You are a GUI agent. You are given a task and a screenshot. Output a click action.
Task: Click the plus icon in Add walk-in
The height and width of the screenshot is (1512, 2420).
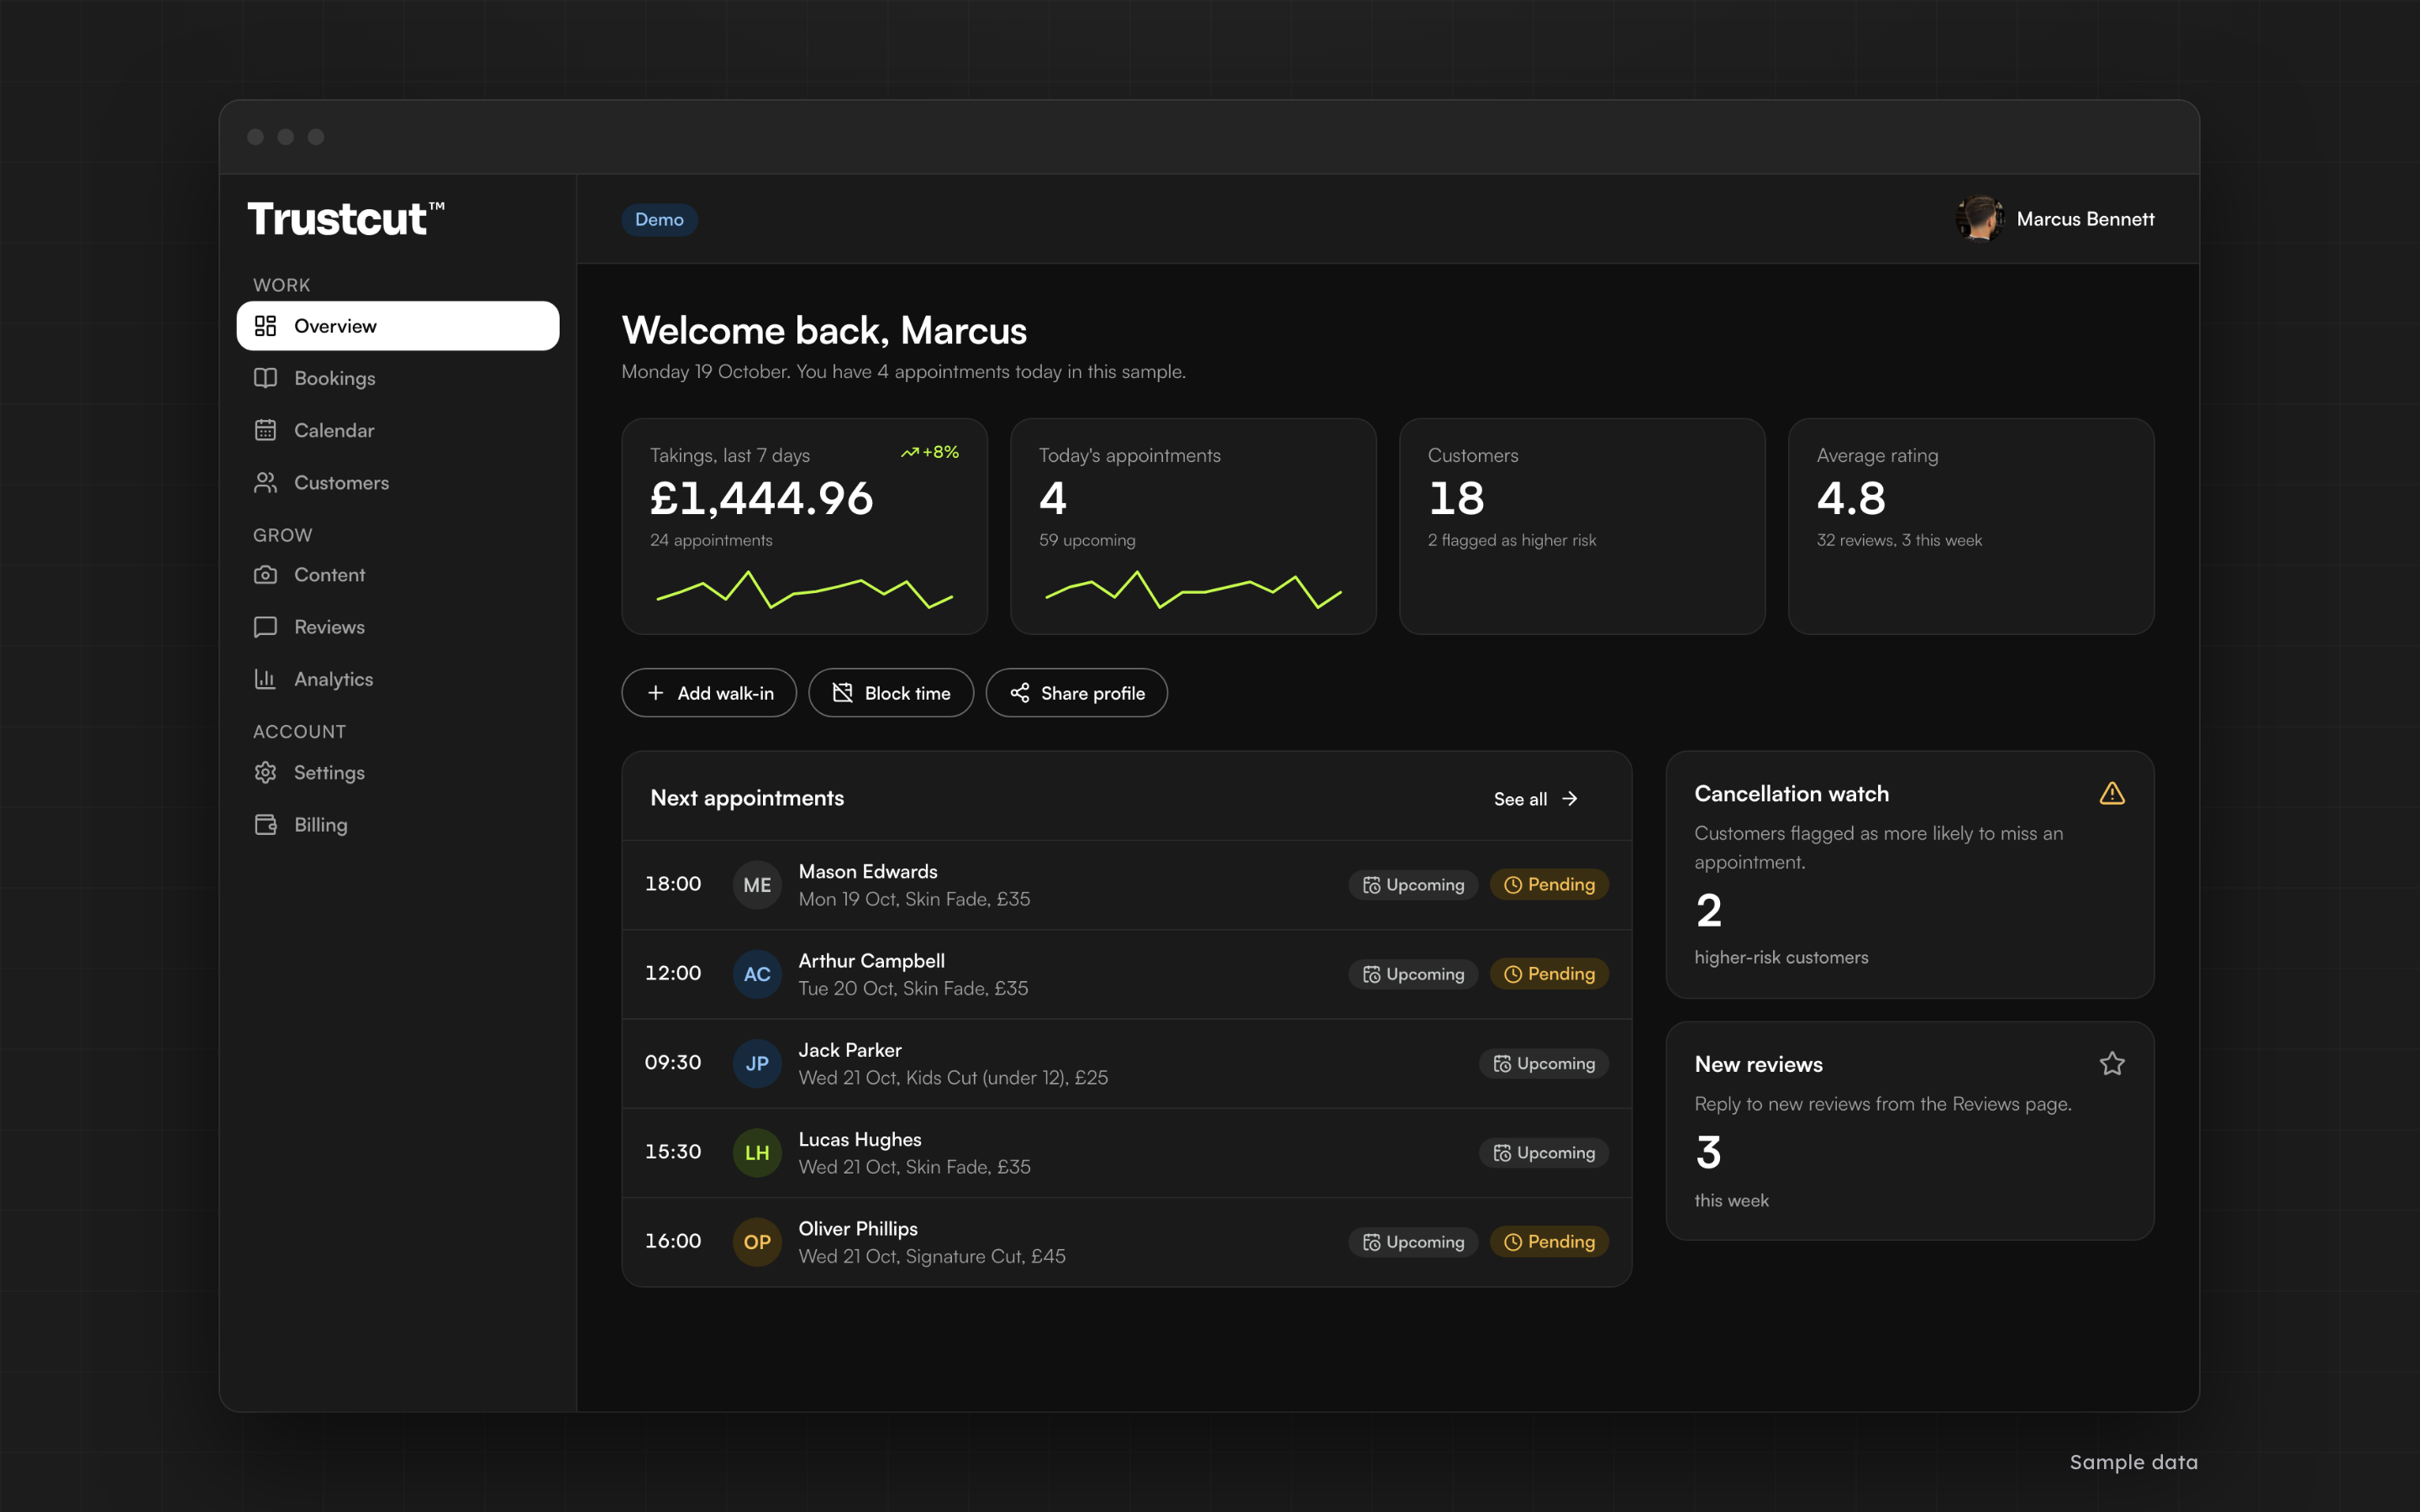click(x=656, y=693)
